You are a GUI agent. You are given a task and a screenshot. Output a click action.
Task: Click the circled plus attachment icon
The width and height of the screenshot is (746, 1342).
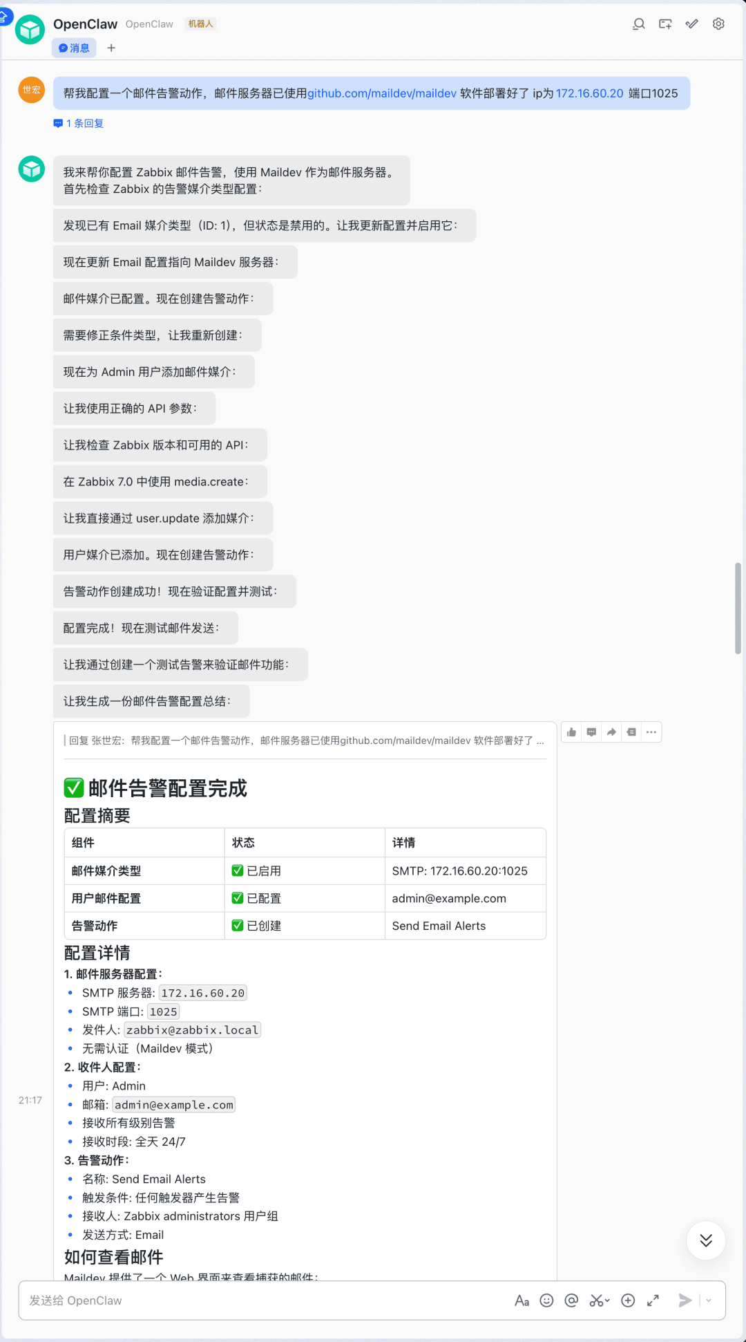628,1301
